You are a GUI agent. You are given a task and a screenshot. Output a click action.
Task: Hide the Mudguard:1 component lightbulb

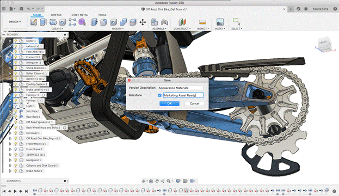tap(16, 160)
